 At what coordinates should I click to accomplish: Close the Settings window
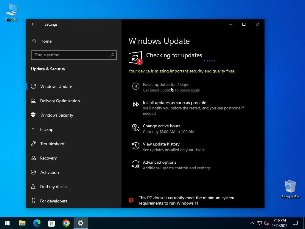point(258,24)
